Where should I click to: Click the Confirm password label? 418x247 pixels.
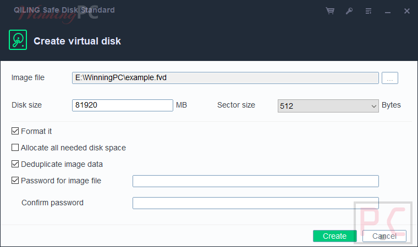pyautogui.click(x=52, y=203)
